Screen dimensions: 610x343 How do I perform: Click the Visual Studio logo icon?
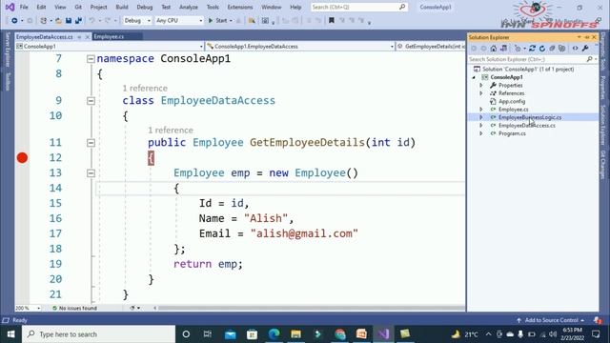pos(10,7)
